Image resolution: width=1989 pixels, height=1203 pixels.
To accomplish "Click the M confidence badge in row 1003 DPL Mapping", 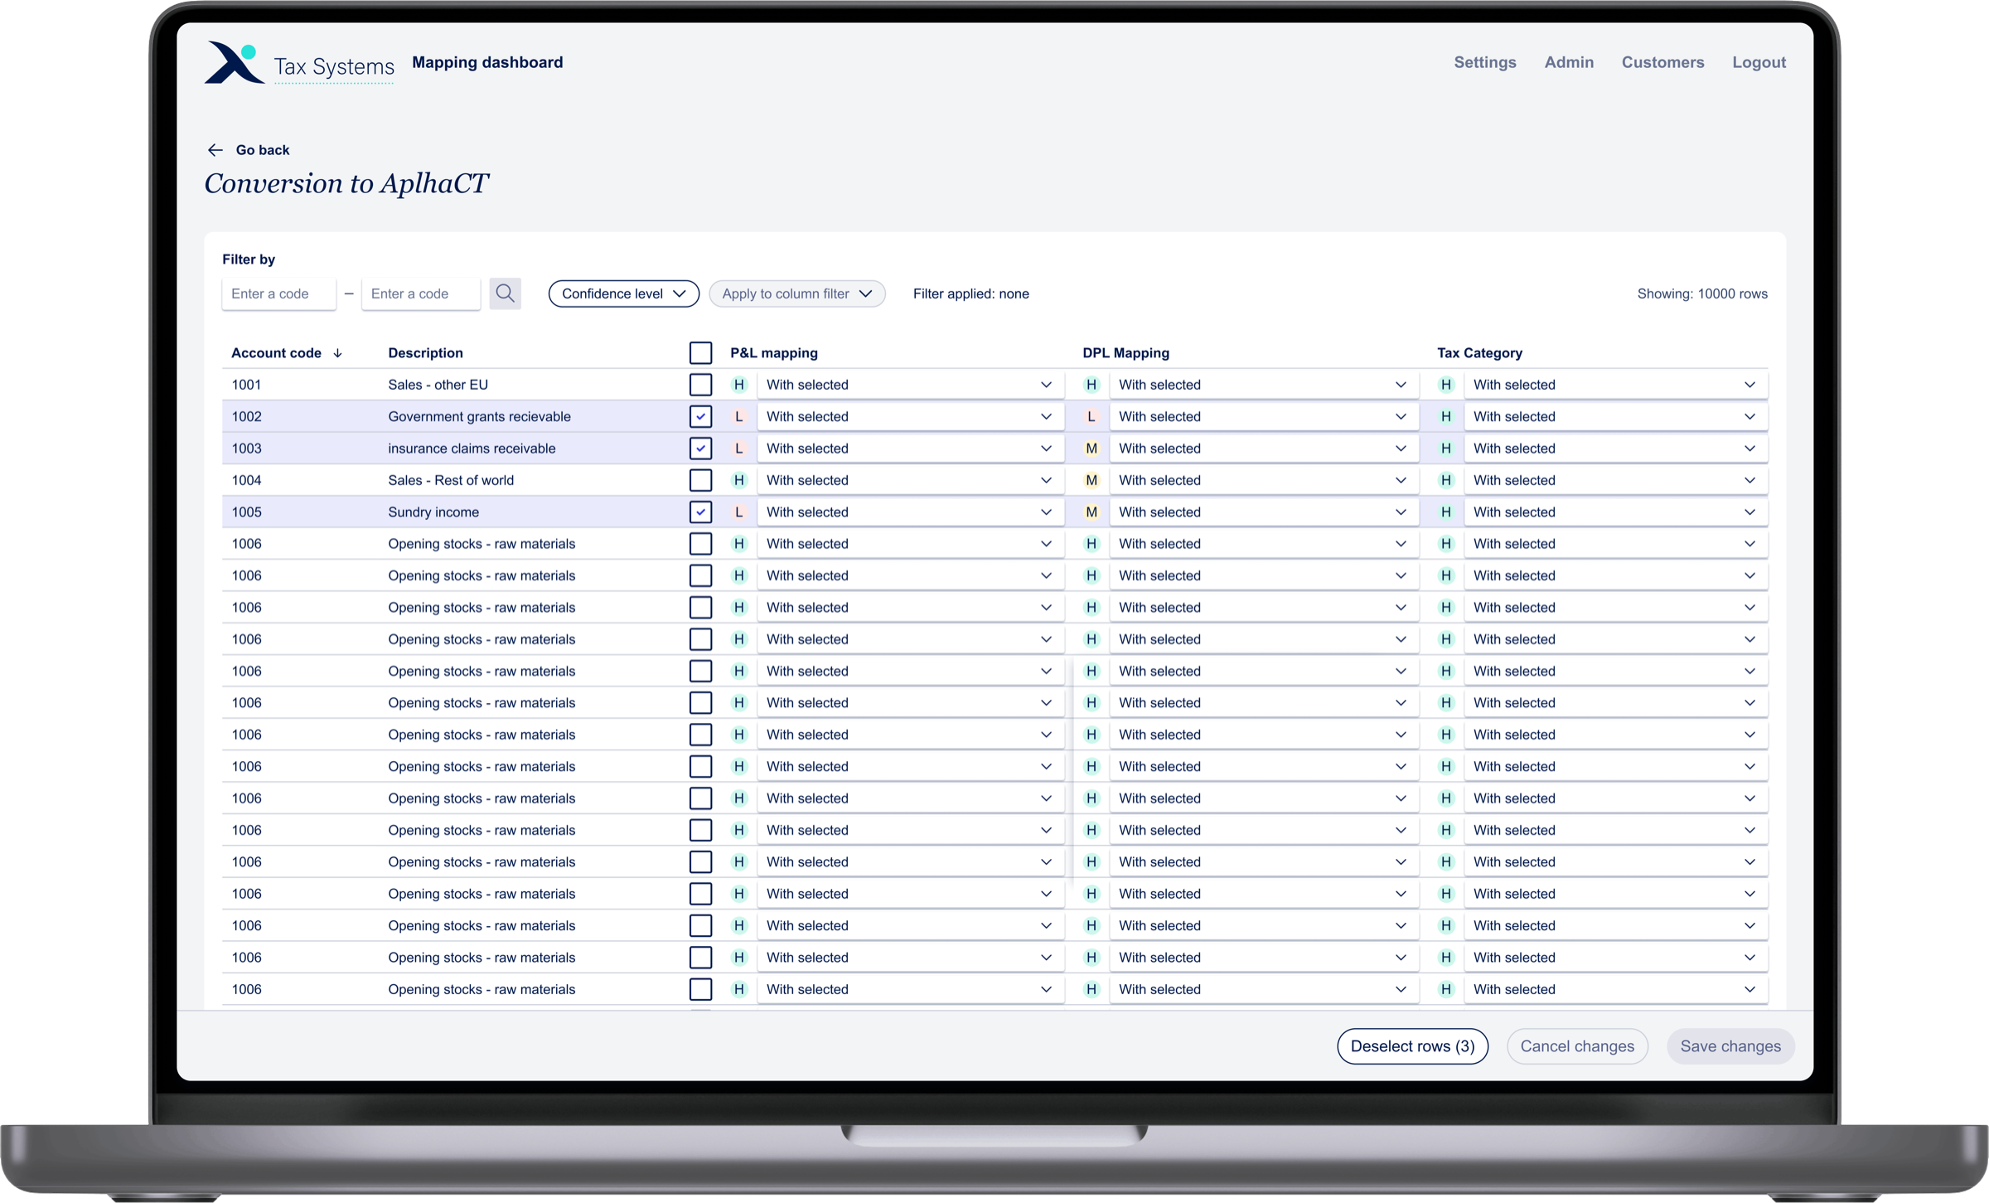I will [x=1091, y=449].
